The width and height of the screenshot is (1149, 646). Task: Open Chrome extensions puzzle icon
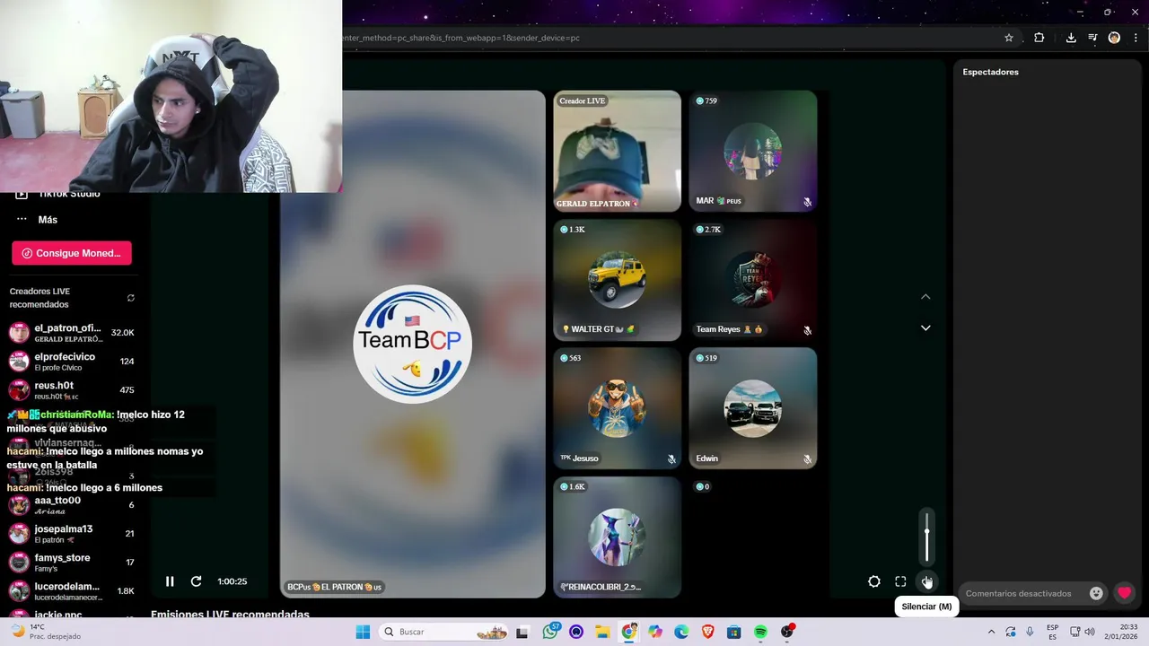pyautogui.click(x=1039, y=38)
